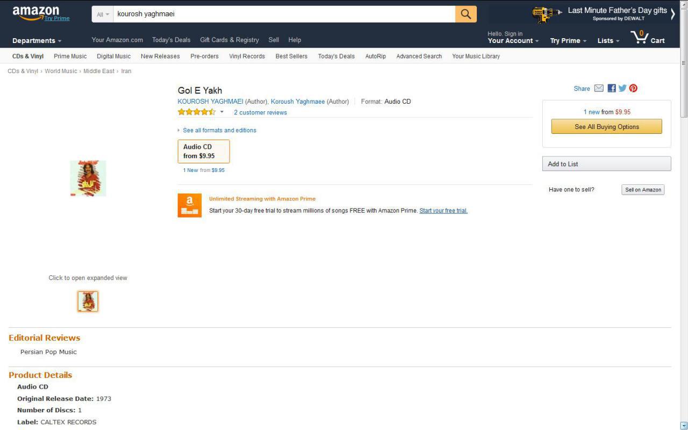Share on Facebook icon
This screenshot has height=430, width=688.
click(x=612, y=88)
